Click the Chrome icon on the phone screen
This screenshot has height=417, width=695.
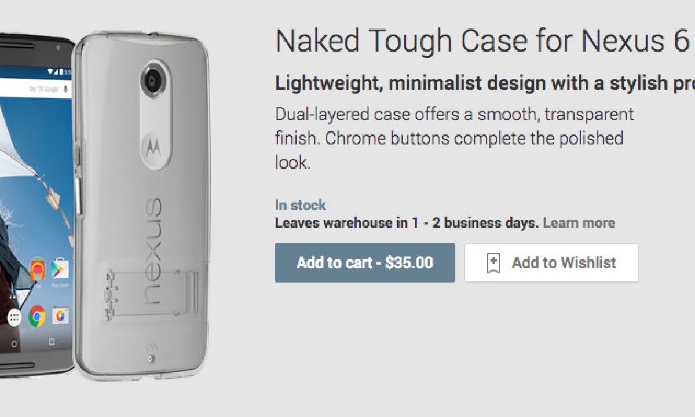tap(37, 316)
